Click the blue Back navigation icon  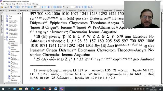click(49, 7)
